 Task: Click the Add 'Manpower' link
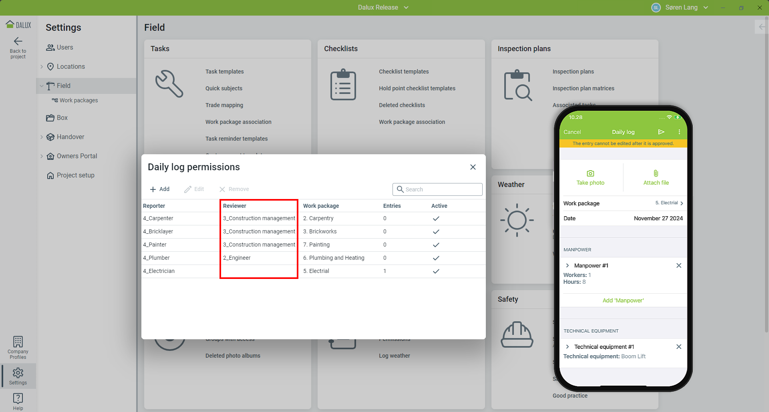623,301
